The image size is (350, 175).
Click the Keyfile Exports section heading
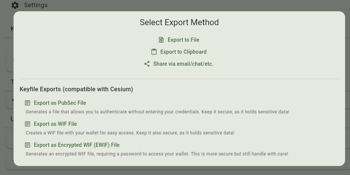click(x=76, y=89)
